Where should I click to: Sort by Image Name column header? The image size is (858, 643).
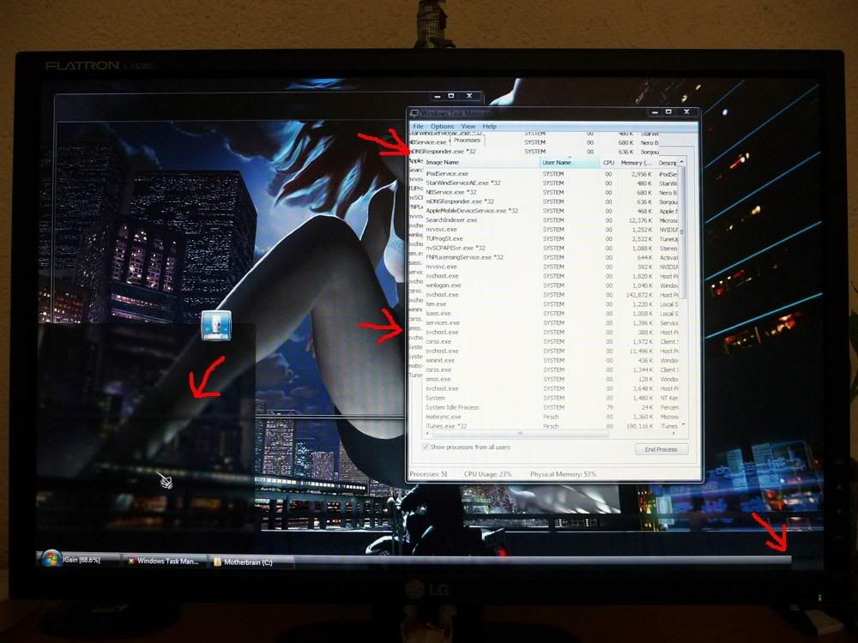click(x=481, y=162)
